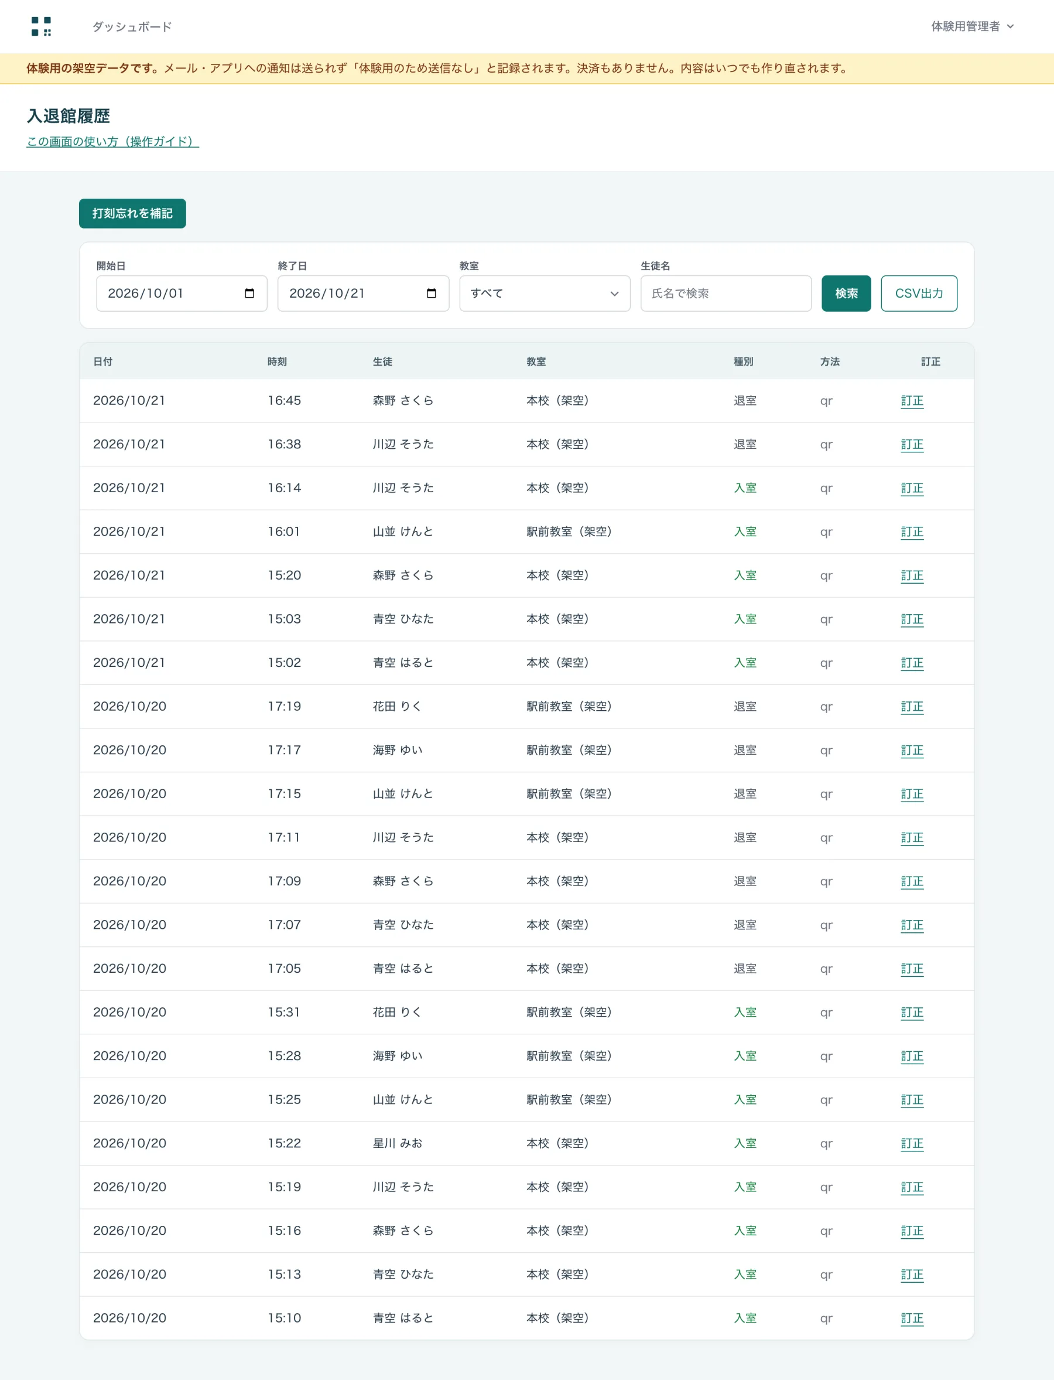Focus the 生徒名 search input field
The image size is (1054, 1380).
[726, 293]
